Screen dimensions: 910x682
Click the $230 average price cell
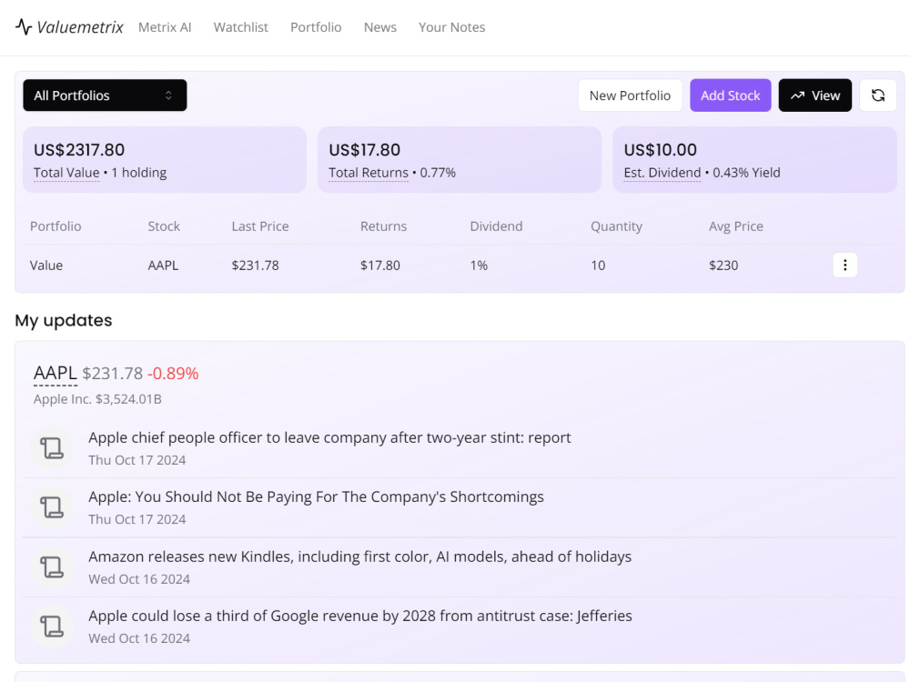click(x=723, y=265)
